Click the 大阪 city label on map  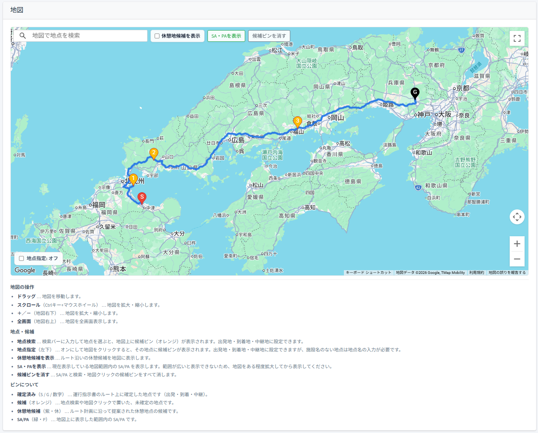445,114
